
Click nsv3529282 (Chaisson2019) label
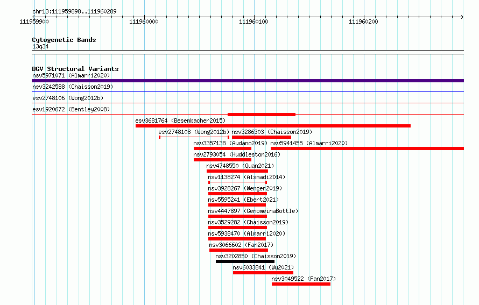pyautogui.click(x=248, y=222)
